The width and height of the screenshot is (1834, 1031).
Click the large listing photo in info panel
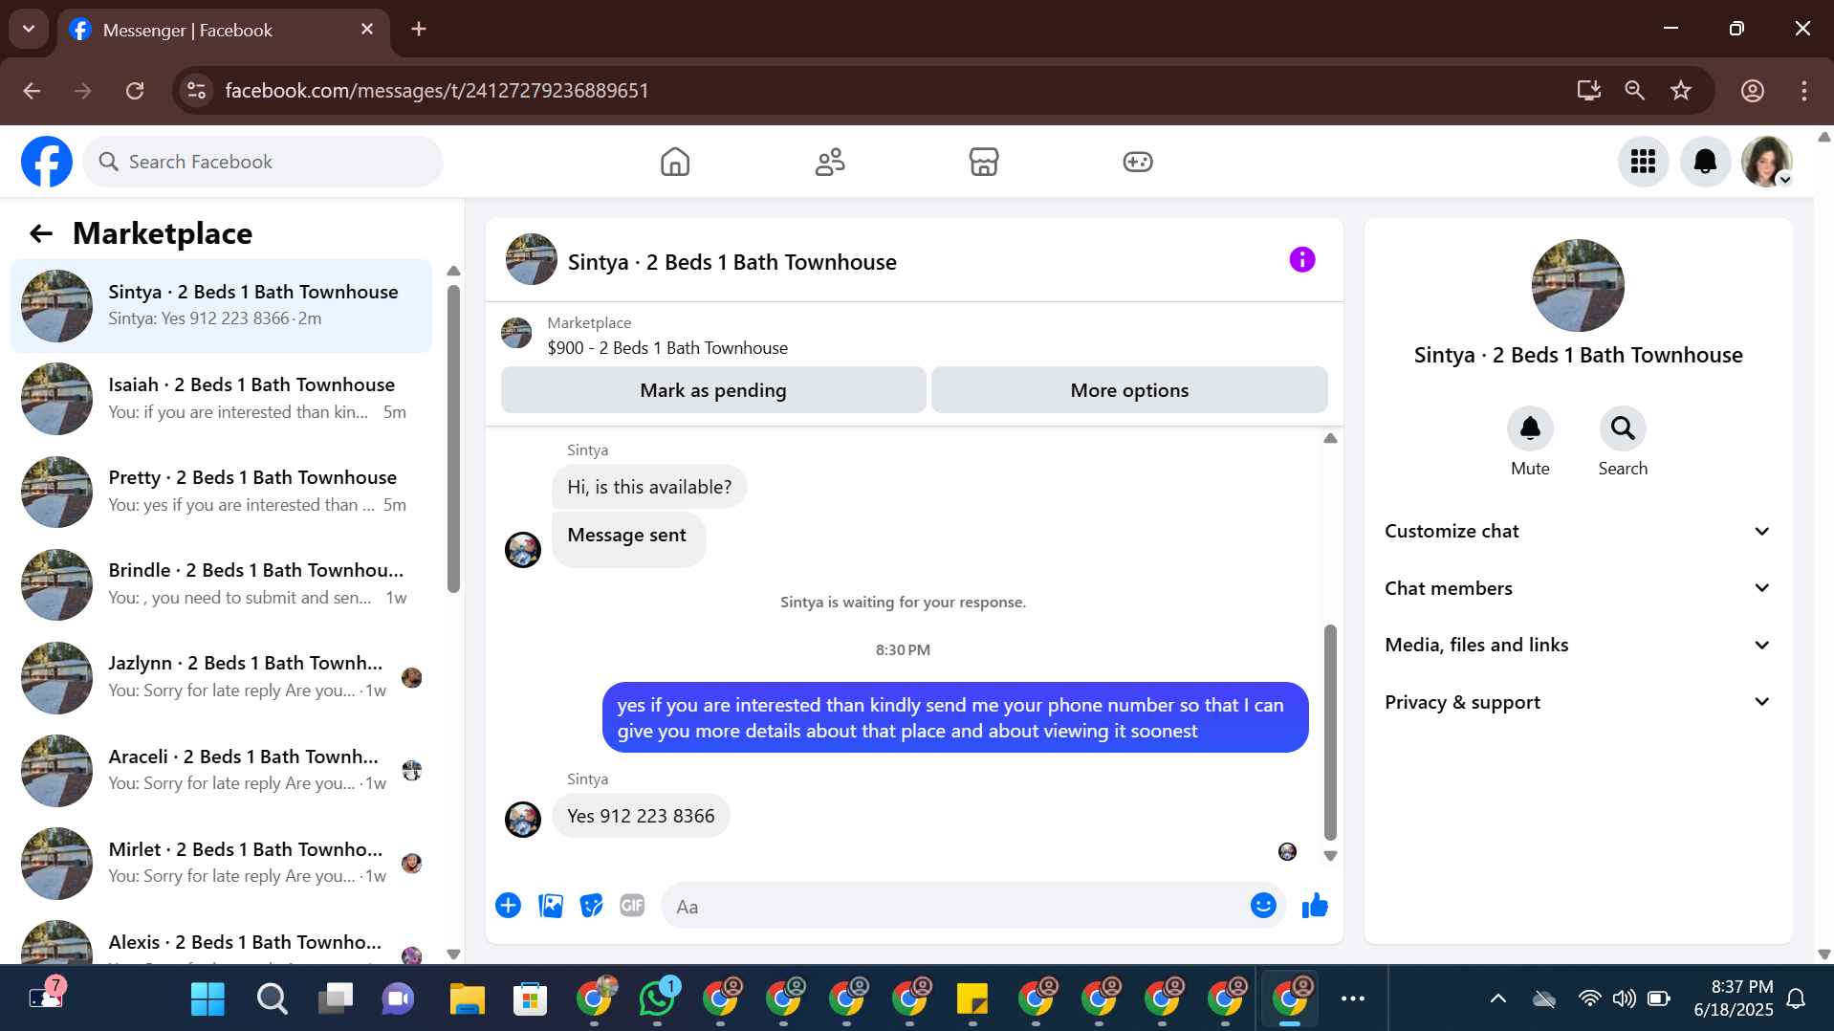pyautogui.click(x=1578, y=285)
